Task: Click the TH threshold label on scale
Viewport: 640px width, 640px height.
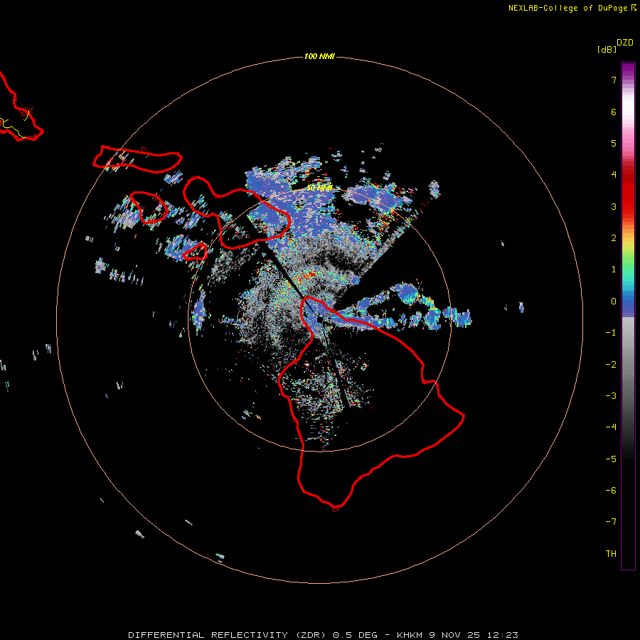Action: (x=611, y=554)
